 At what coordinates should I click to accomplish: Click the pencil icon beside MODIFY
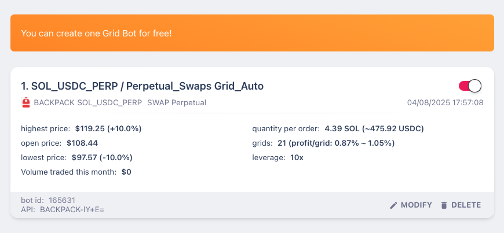pyautogui.click(x=393, y=205)
